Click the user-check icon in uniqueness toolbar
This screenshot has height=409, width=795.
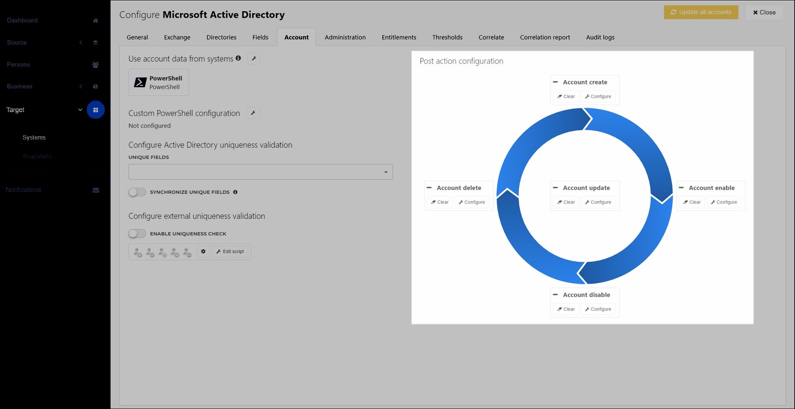150,252
